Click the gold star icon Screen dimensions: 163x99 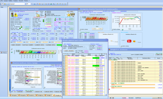69,15
